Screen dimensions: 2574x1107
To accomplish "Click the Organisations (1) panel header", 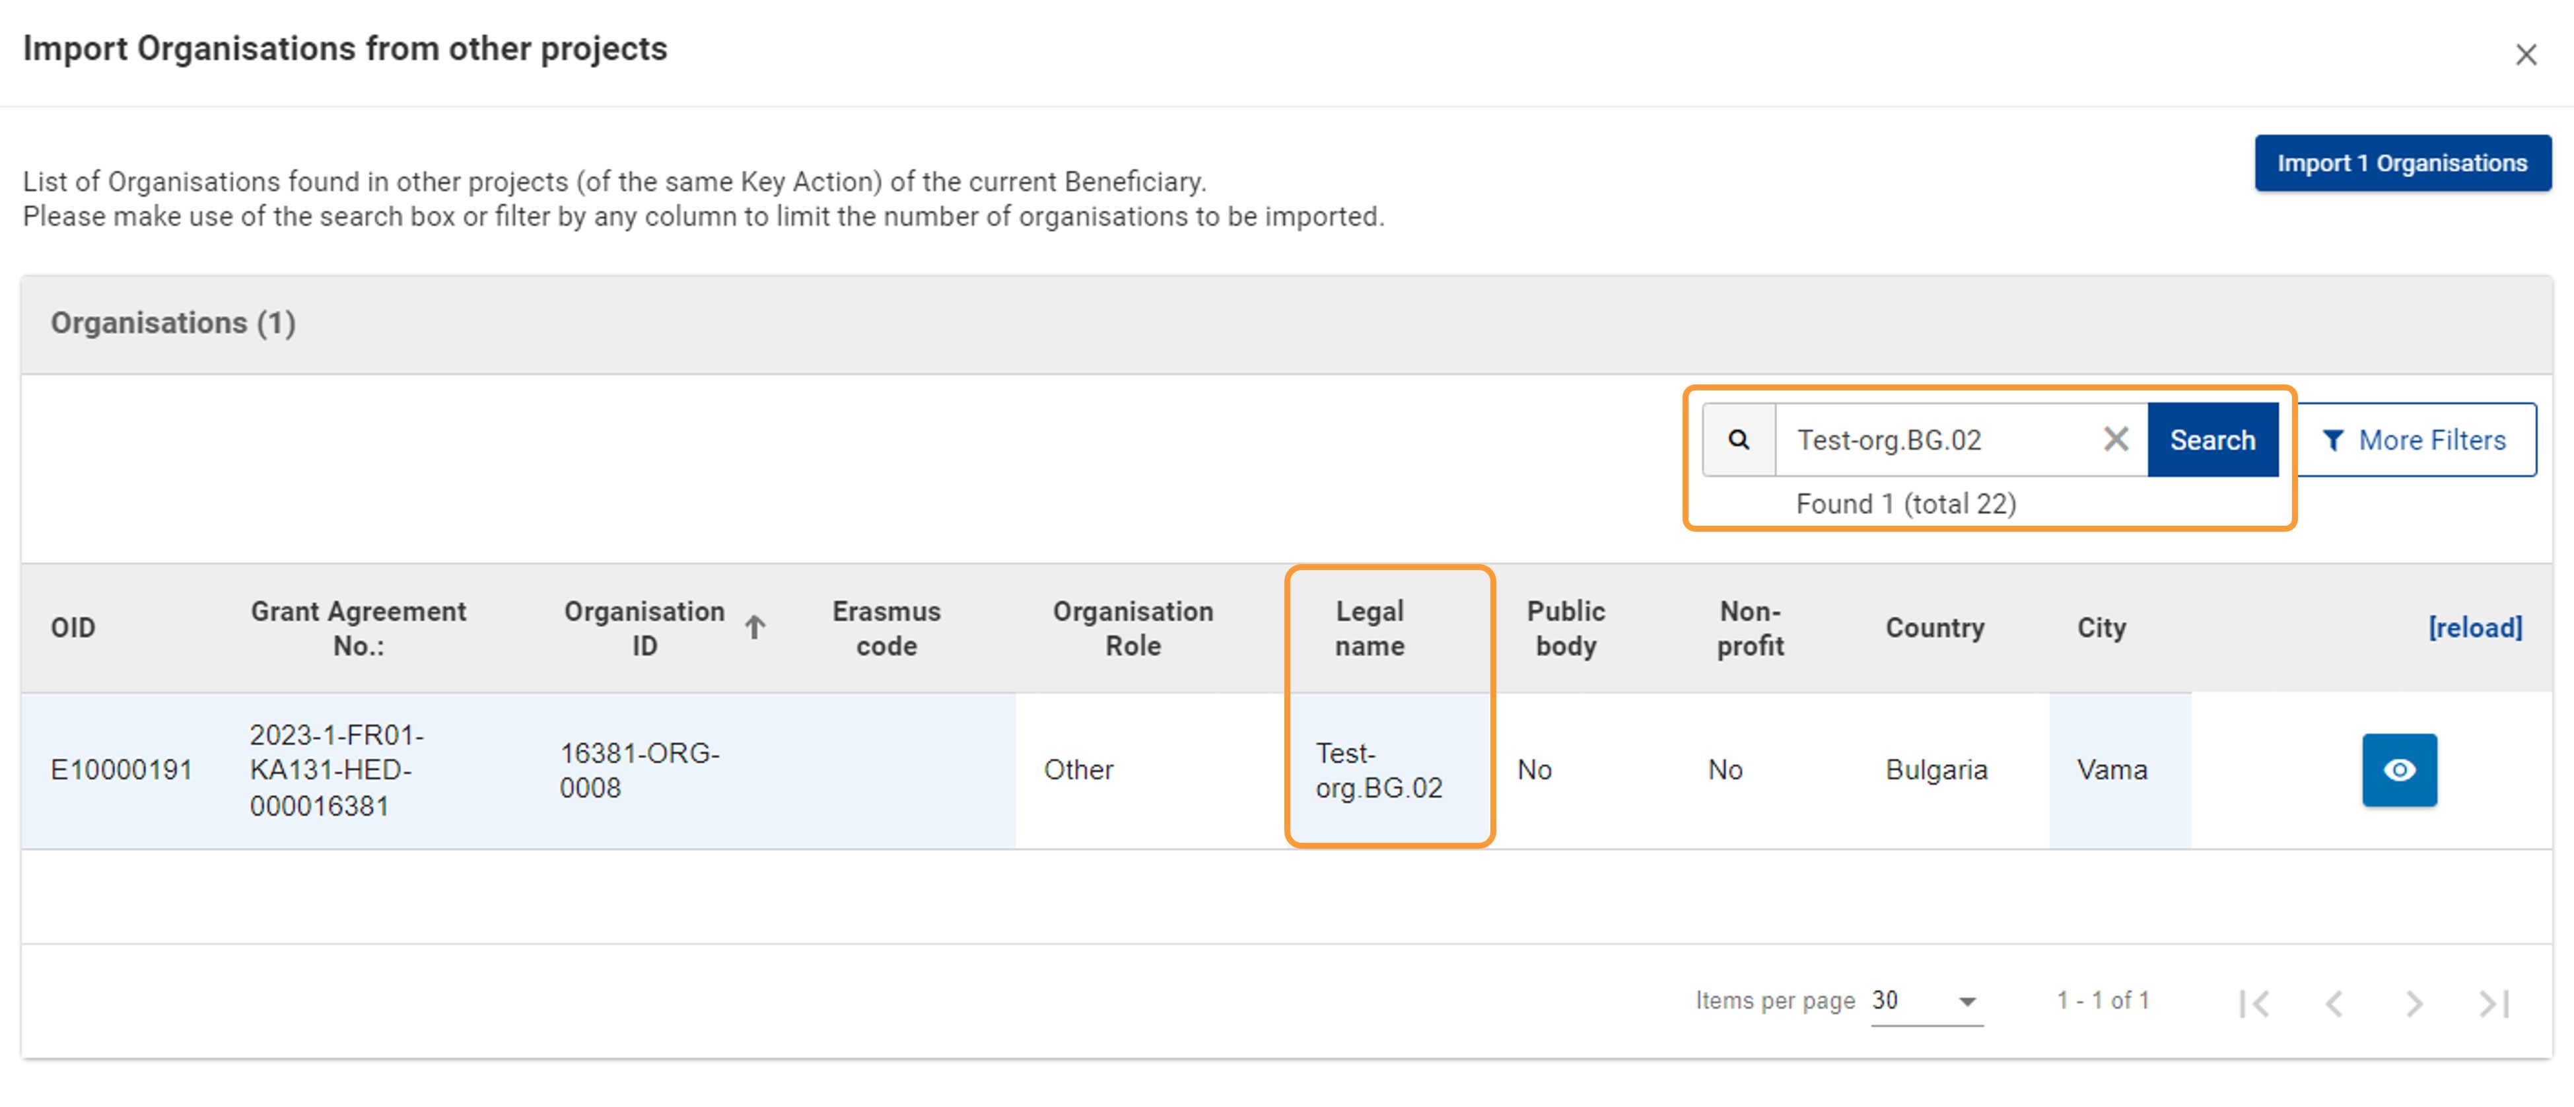I will [1286, 324].
